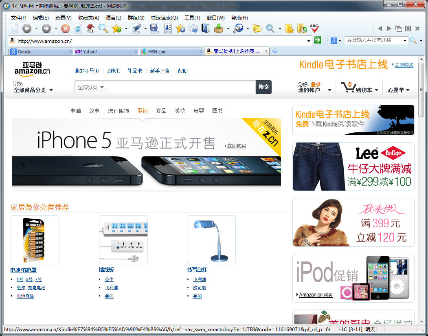Click the pen-and-paper form fill icon

136,29
